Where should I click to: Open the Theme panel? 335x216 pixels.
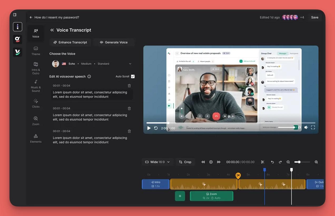(36, 50)
